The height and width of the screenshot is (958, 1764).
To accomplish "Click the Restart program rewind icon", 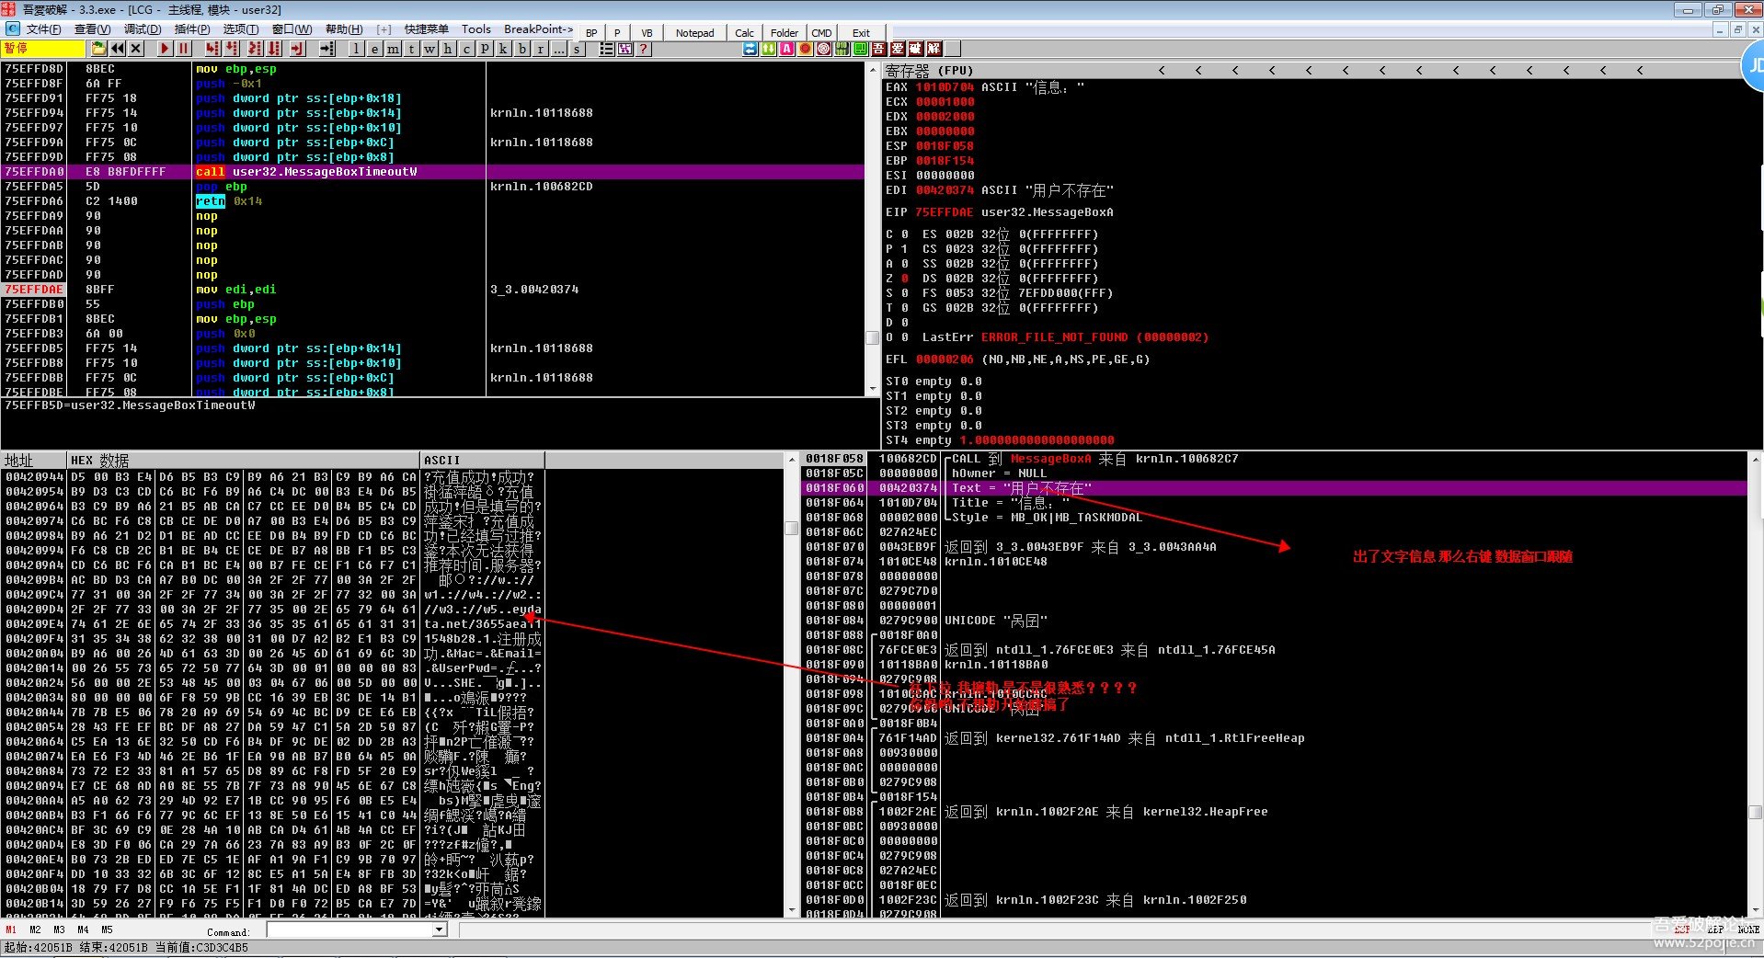I will point(118,49).
